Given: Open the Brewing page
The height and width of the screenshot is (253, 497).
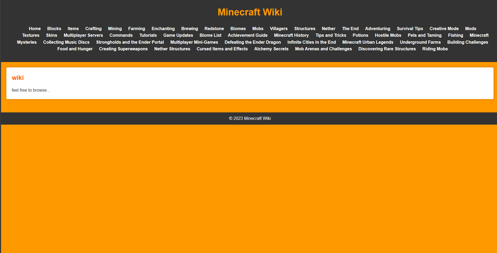Looking at the screenshot, I should (x=190, y=28).
